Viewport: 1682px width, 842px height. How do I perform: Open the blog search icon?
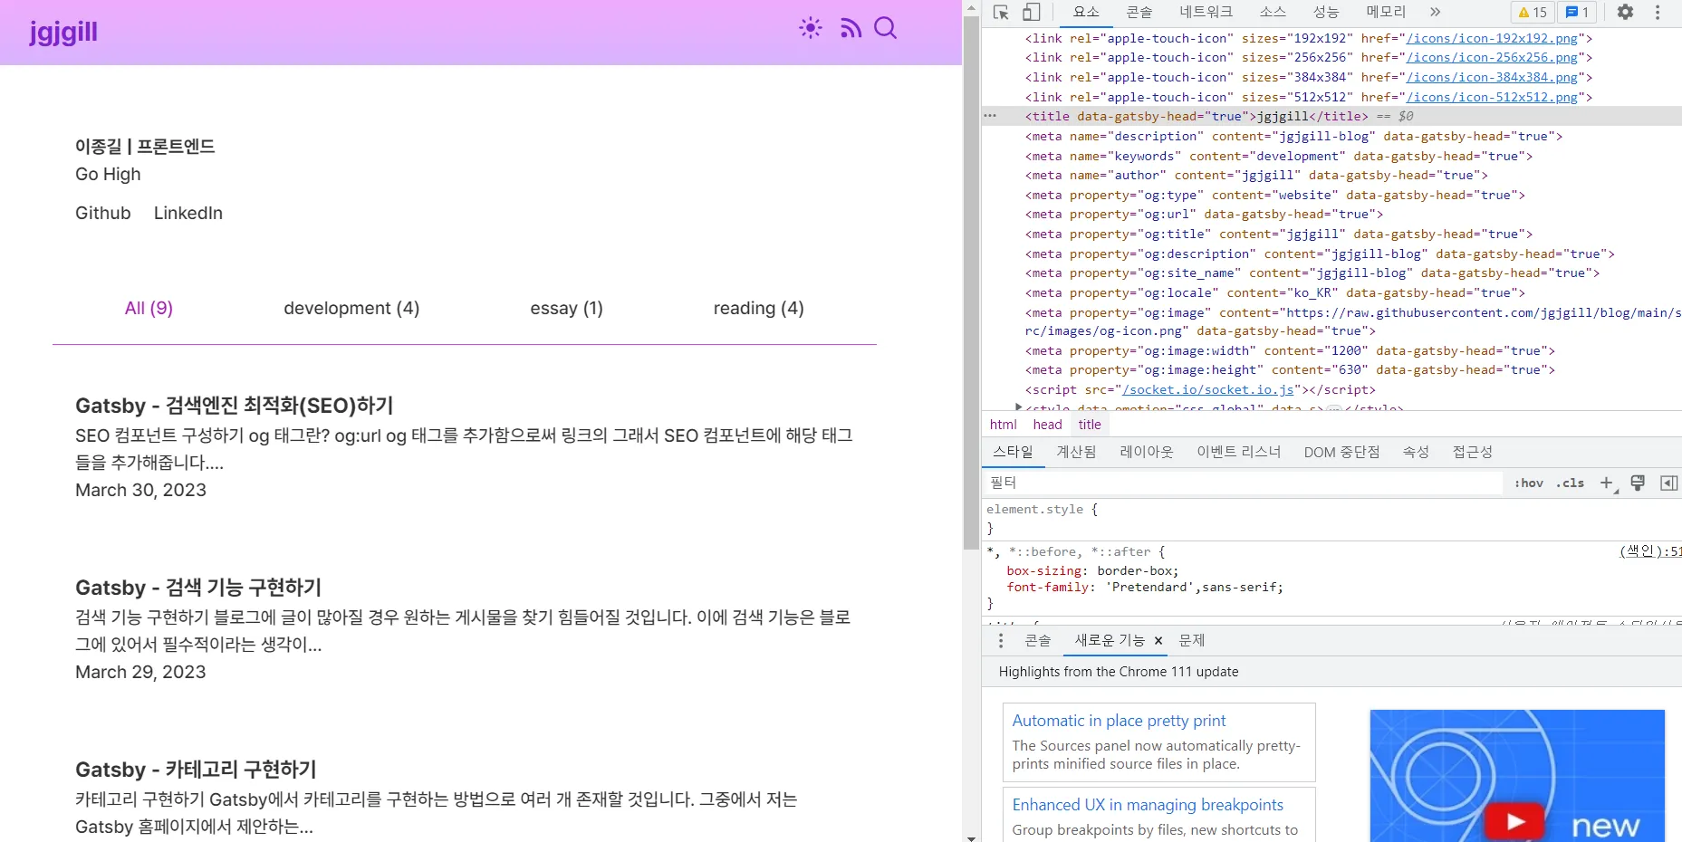[885, 28]
